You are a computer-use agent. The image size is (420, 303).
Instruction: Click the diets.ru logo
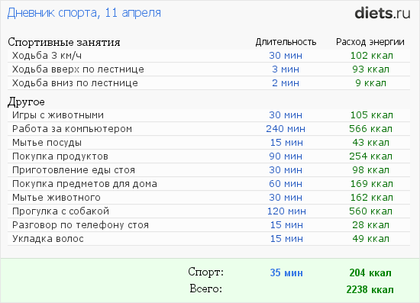(383, 14)
